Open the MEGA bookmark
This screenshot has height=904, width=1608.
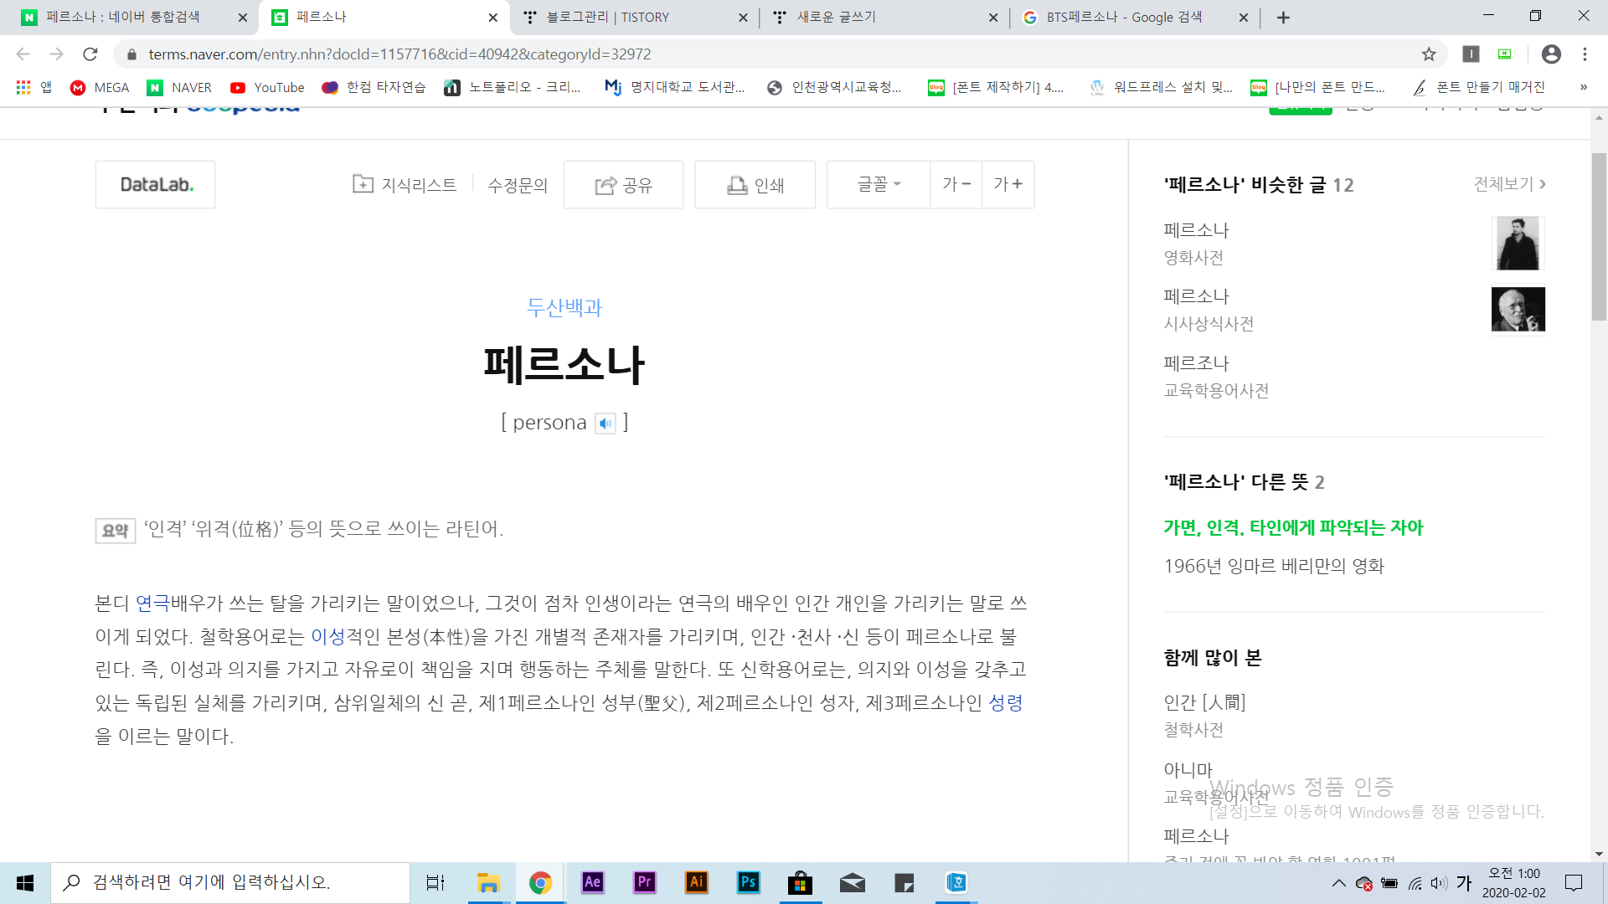click(x=100, y=87)
